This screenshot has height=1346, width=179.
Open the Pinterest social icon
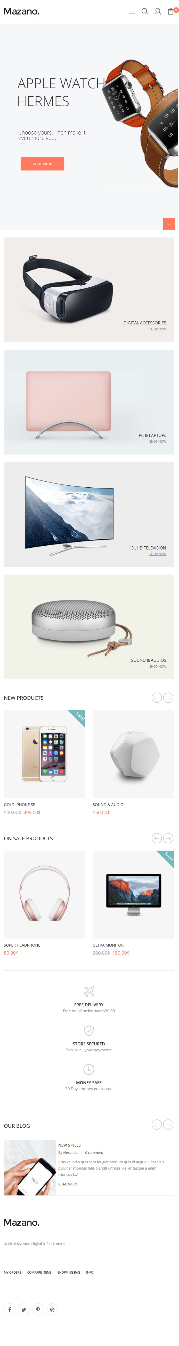click(38, 1309)
